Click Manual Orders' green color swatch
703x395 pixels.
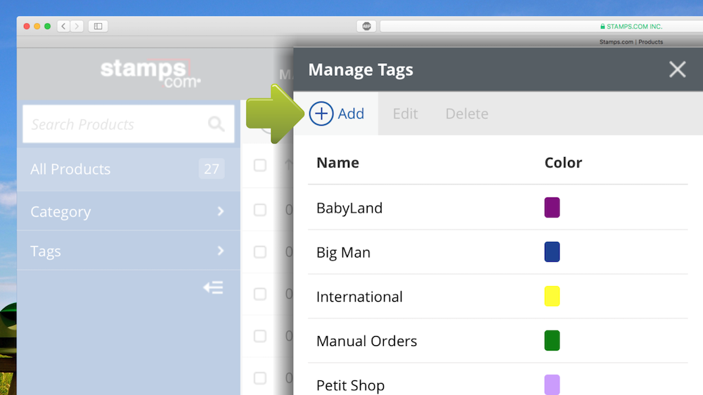point(552,340)
